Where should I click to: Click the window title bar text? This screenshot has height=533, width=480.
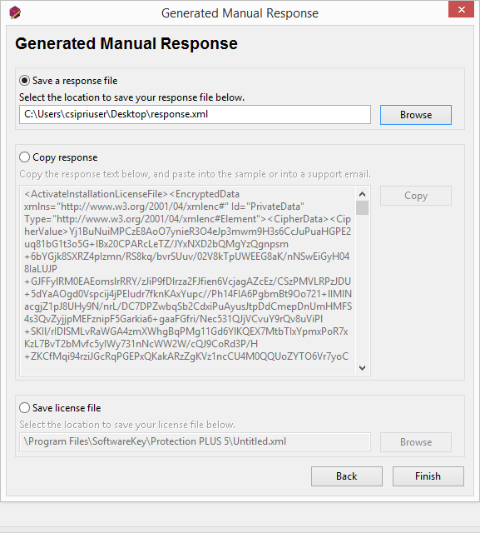240,13
